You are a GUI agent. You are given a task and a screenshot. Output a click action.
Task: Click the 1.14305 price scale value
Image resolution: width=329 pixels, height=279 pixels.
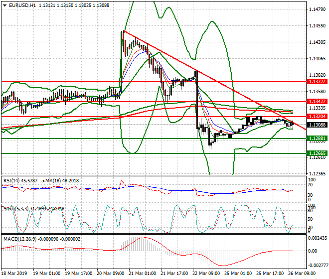pos(317,42)
